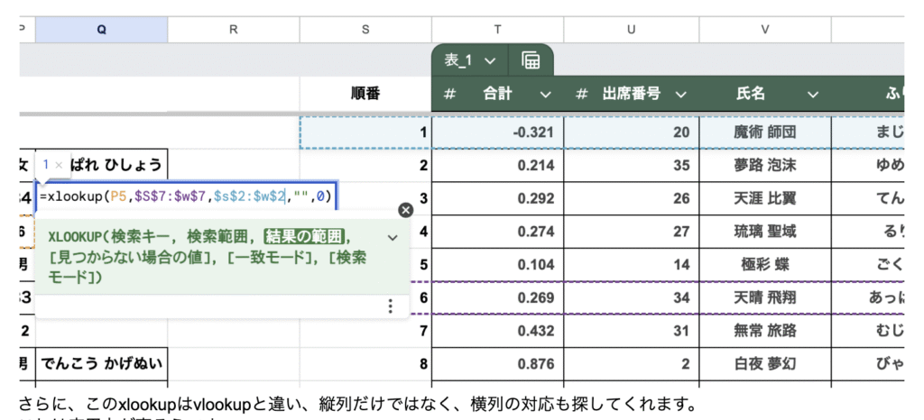Select column S header

click(365, 29)
